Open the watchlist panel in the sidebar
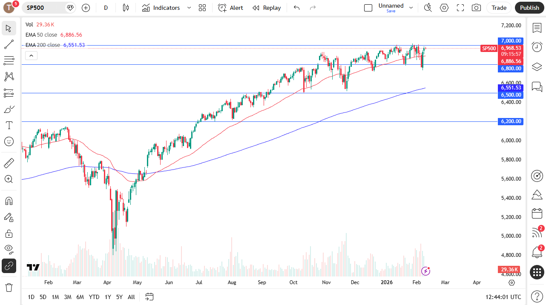The height and width of the screenshot is (305, 546). point(537,28)
